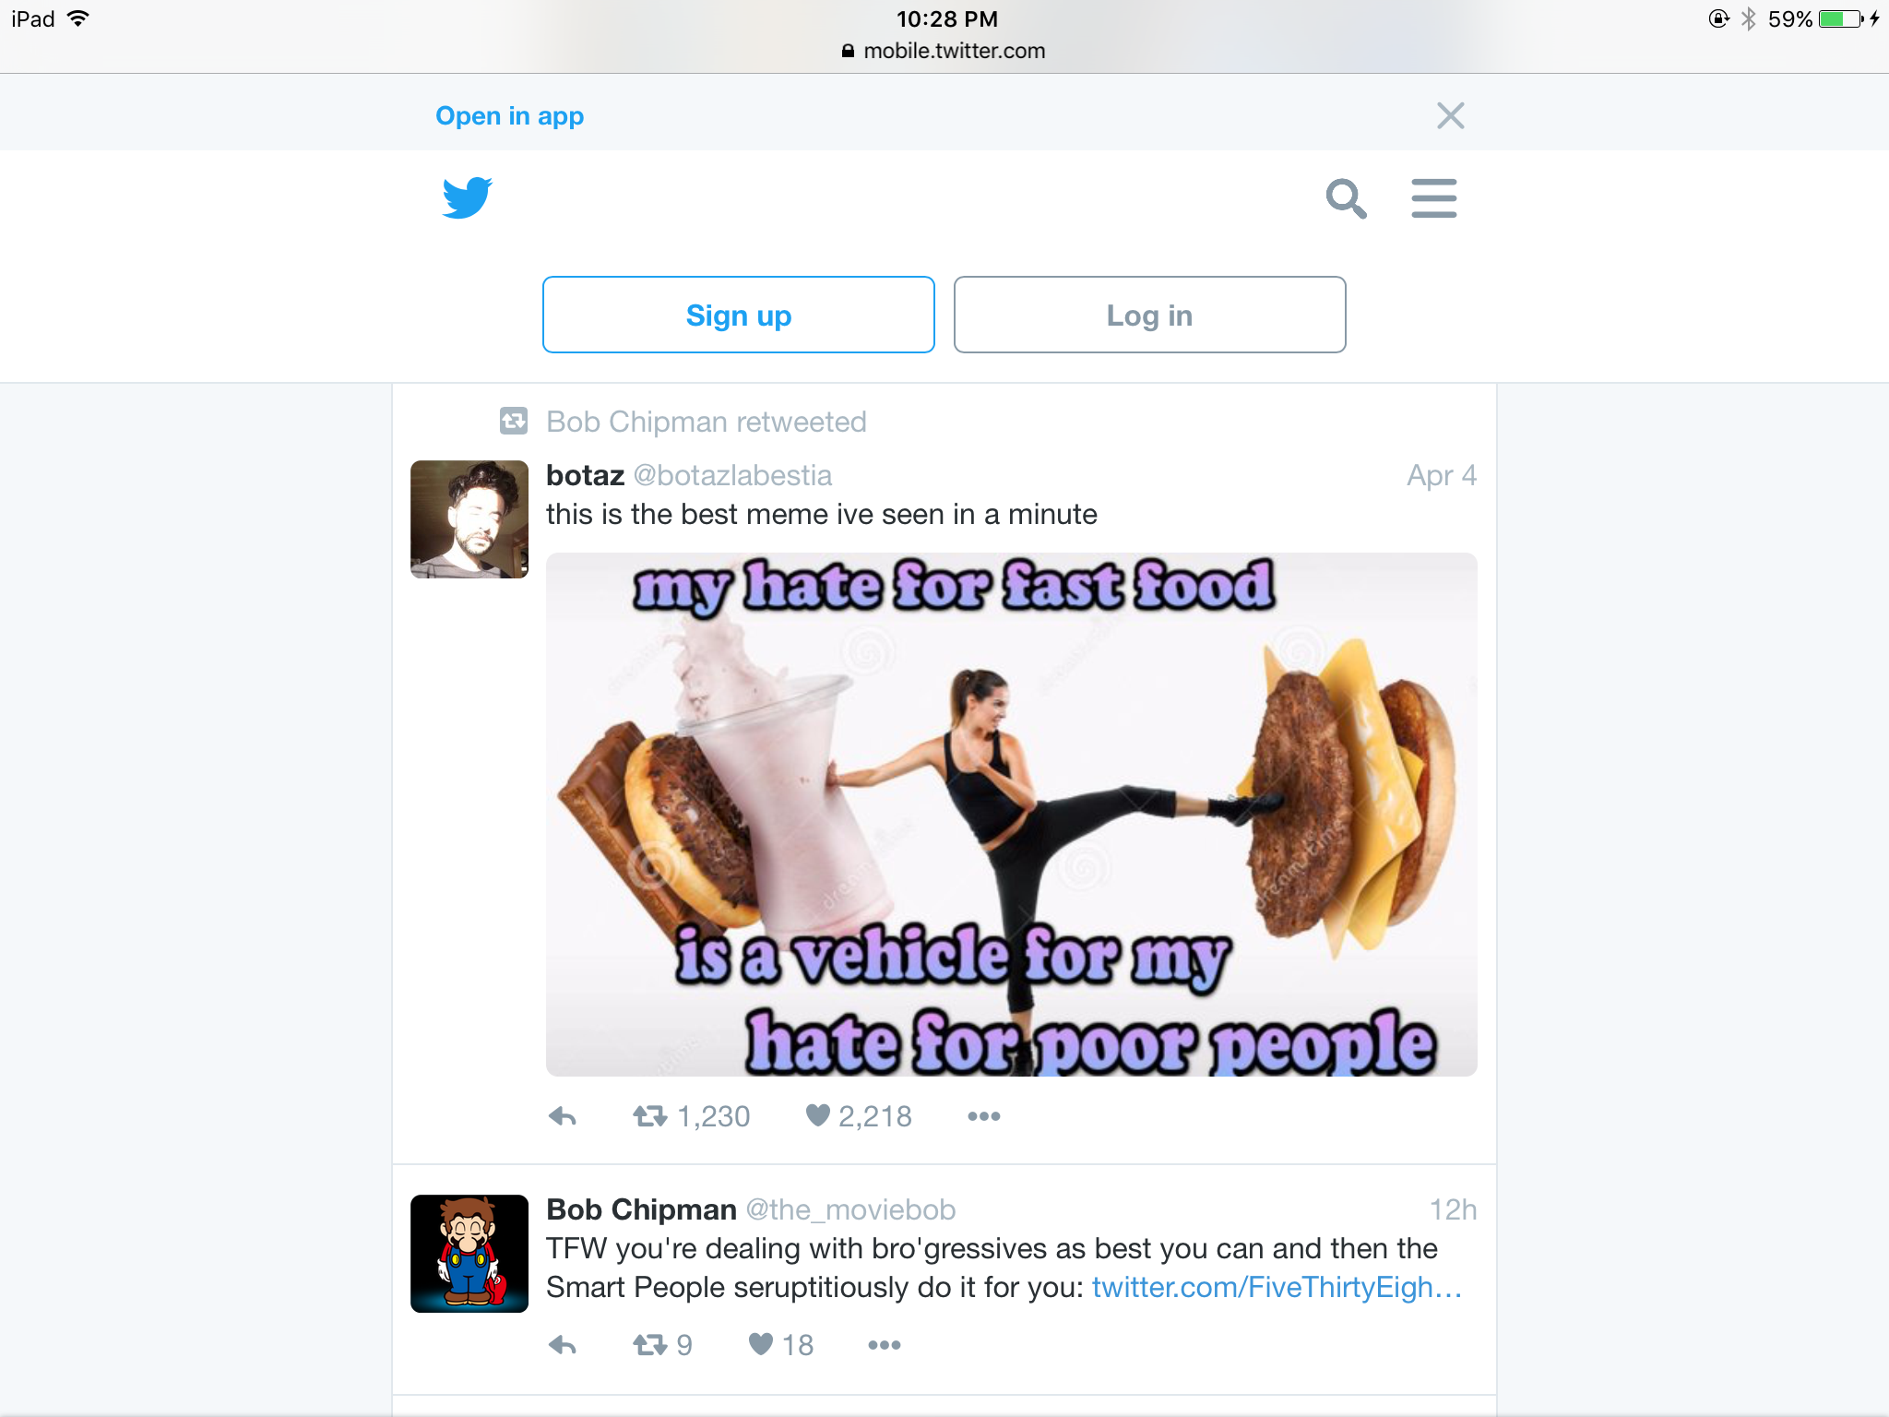Dismiss the Open in app banner
This screenshot has height=1417, width=1889.
(x=1450, y=115)
